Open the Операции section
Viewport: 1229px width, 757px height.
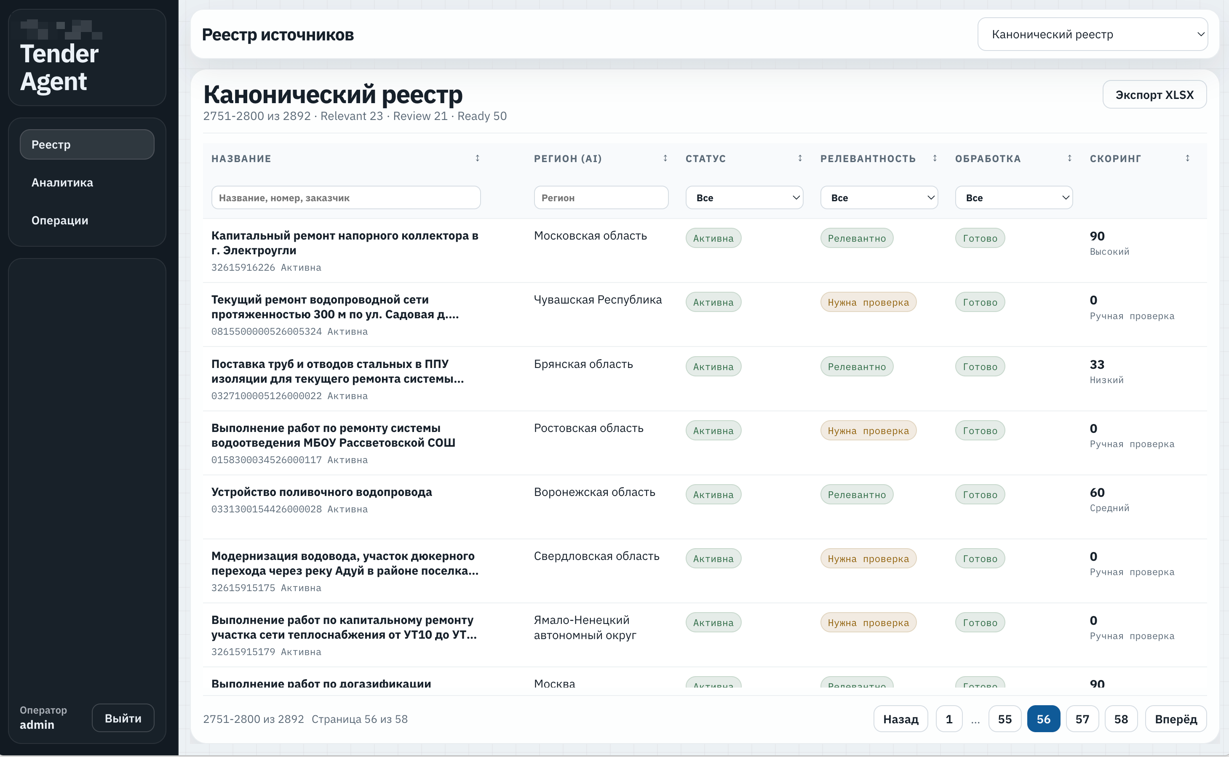click(x=60, y=220)
